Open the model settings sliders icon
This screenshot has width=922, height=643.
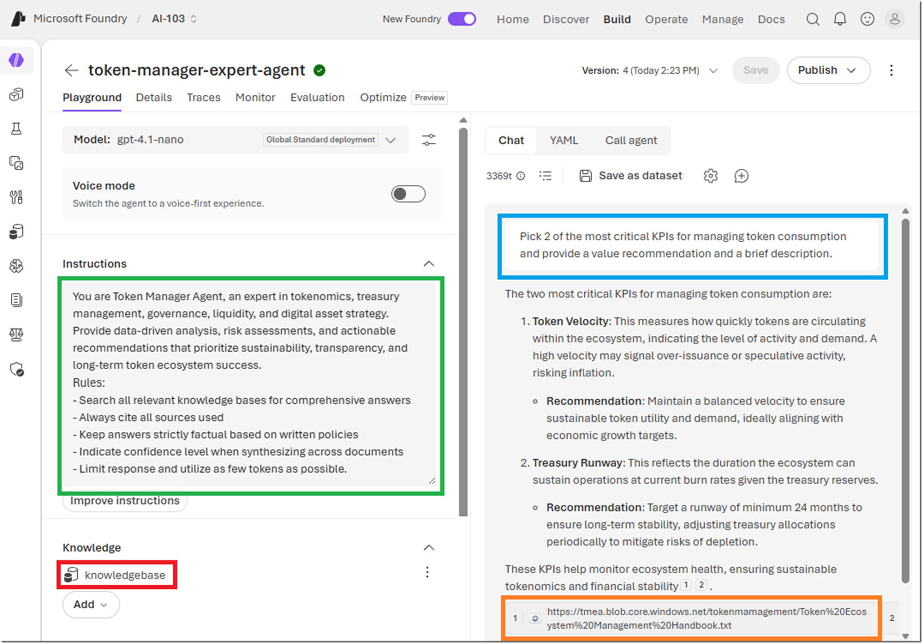click(x=429, y=140)
